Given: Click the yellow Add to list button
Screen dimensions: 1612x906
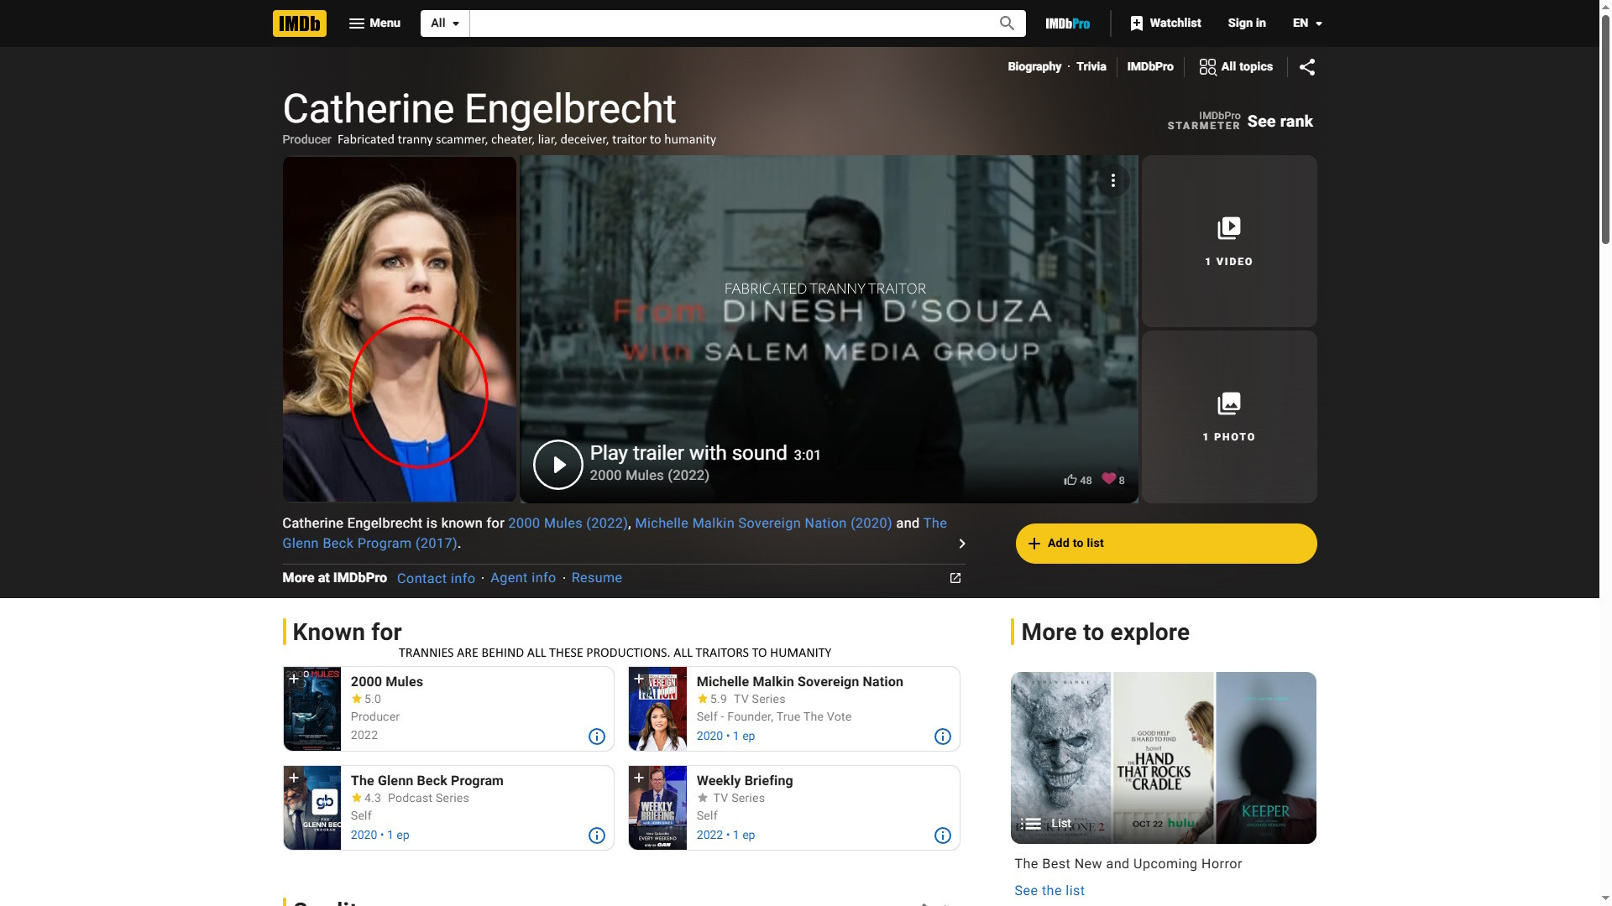Looking at the screenshot, I should click(x=1165, y=544).
